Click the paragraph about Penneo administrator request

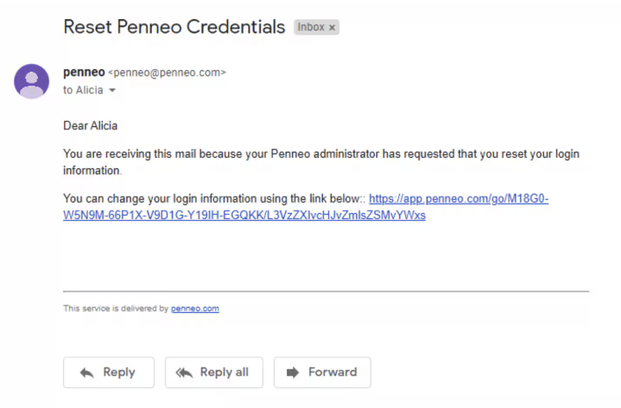point(321,162)
